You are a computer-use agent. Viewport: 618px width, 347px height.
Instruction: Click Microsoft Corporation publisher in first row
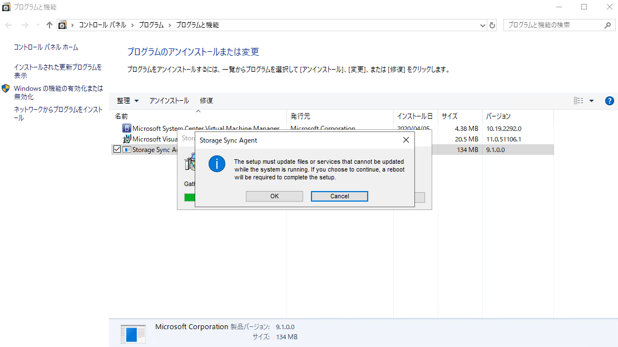pos(323,128)
